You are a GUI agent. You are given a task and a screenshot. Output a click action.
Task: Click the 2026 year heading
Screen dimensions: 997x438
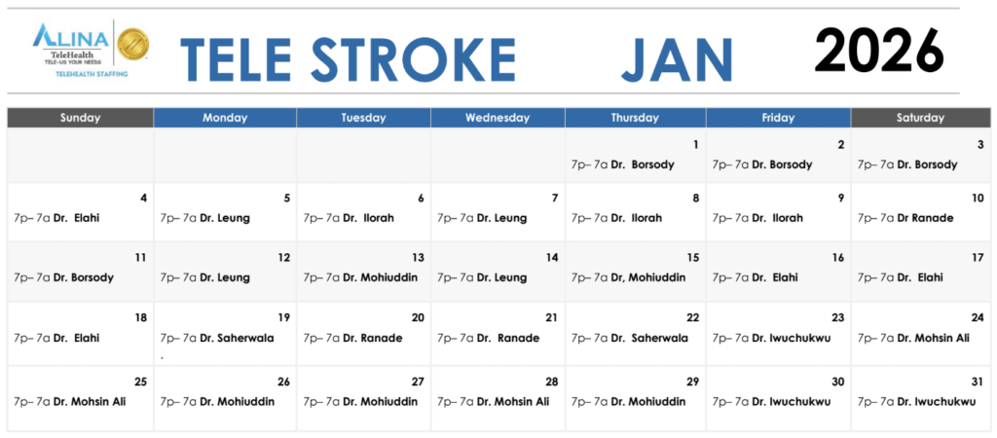(x=879, y=51)
